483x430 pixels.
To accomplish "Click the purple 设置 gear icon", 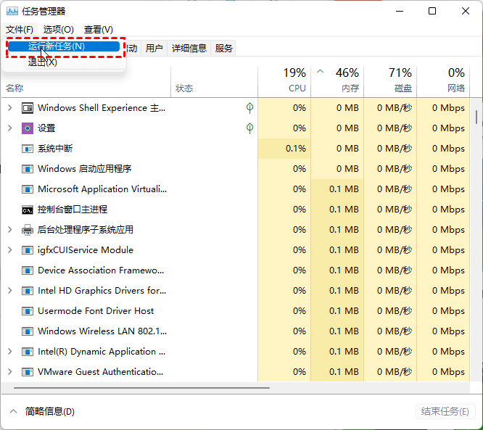I will pyautogui.click(x=28, y=128).
